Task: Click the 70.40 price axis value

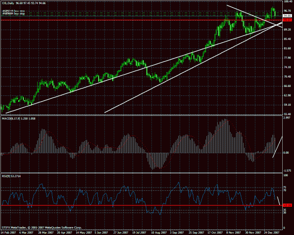Action: (x=287, y=77)
